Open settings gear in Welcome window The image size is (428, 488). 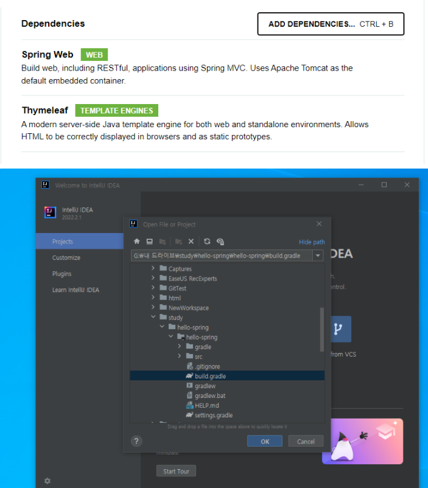[x=47, y=481]
